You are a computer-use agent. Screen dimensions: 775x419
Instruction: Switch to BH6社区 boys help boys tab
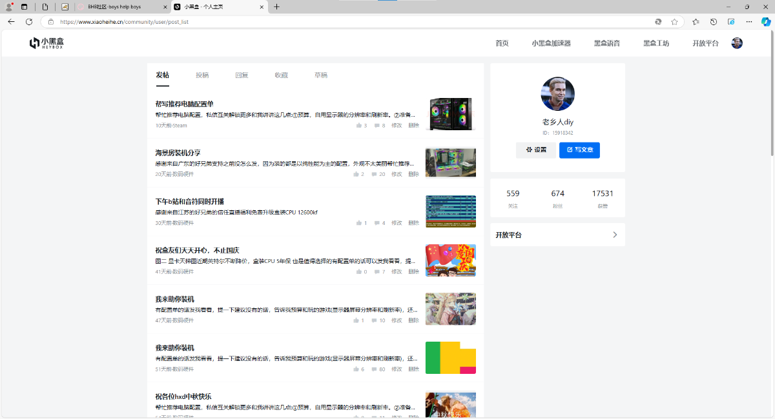pos(121,6)
